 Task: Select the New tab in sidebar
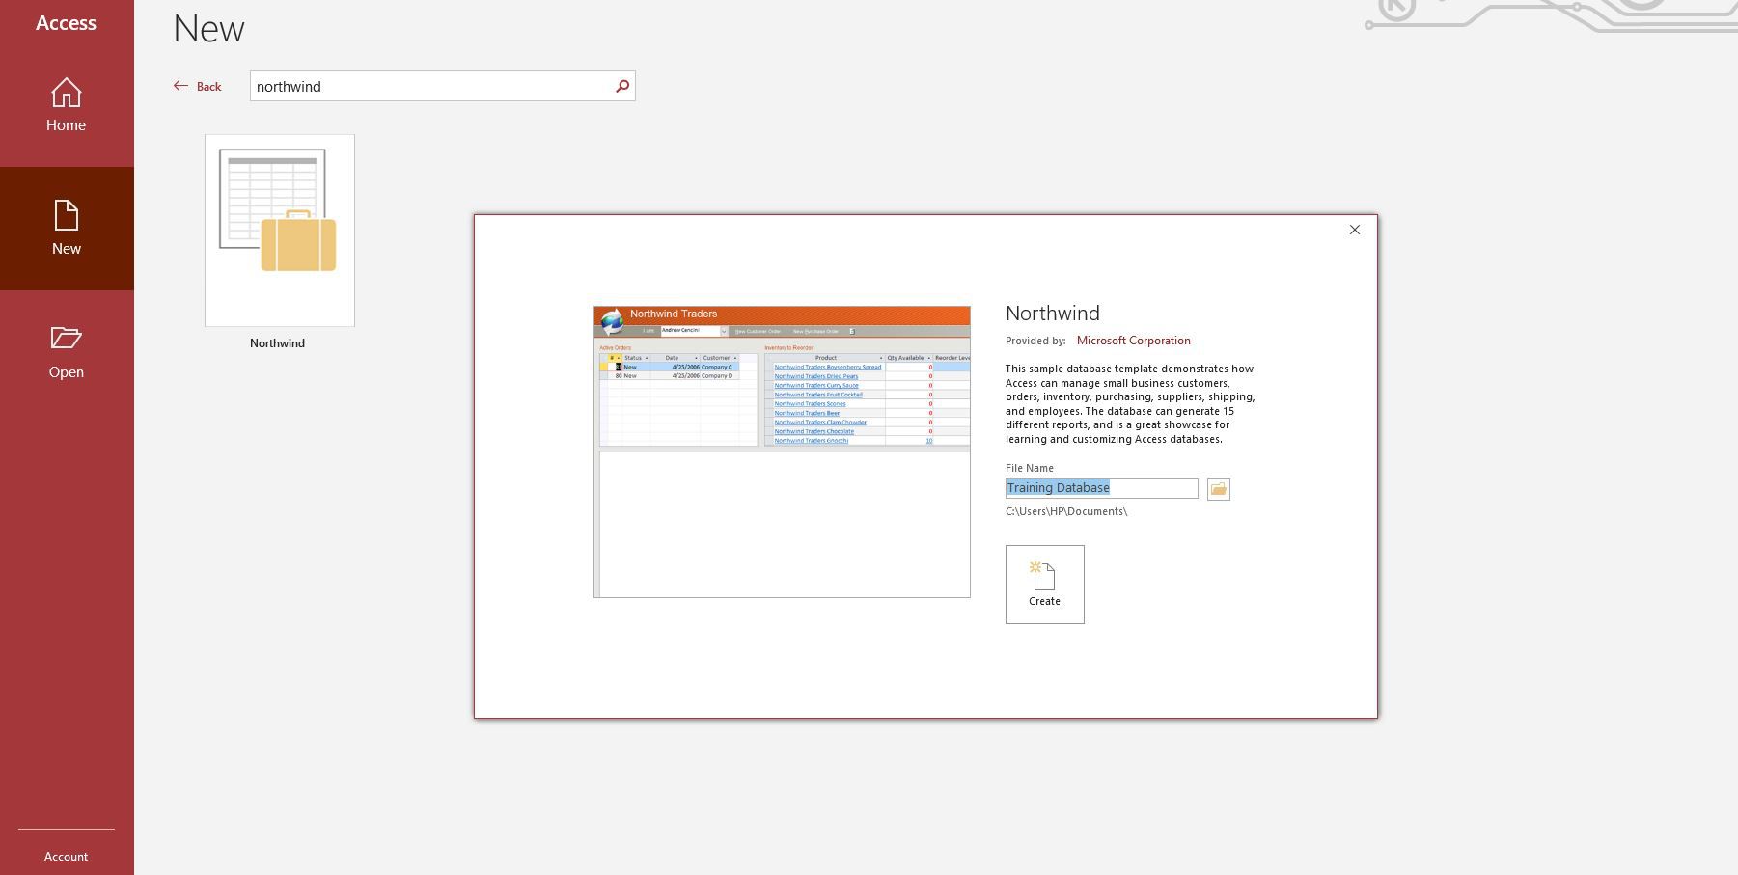click(x=67, y=229)
